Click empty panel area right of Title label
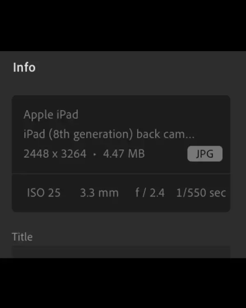The width and height of the screenshot is (246, 308). pos(131,237)
